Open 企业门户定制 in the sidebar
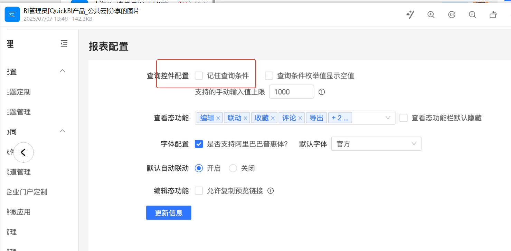Image resolution: width=511 pixels, height=251 pixels. [x=27, y=192]
